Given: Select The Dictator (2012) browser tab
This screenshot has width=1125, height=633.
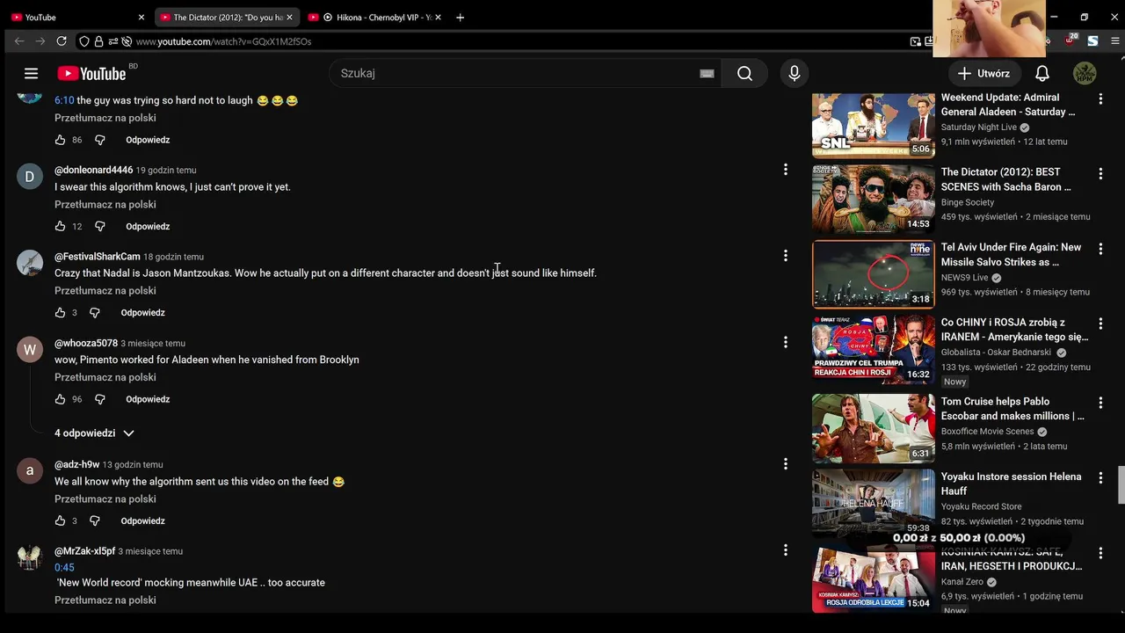Looking at the screenshot, I should tap(227, 18).
